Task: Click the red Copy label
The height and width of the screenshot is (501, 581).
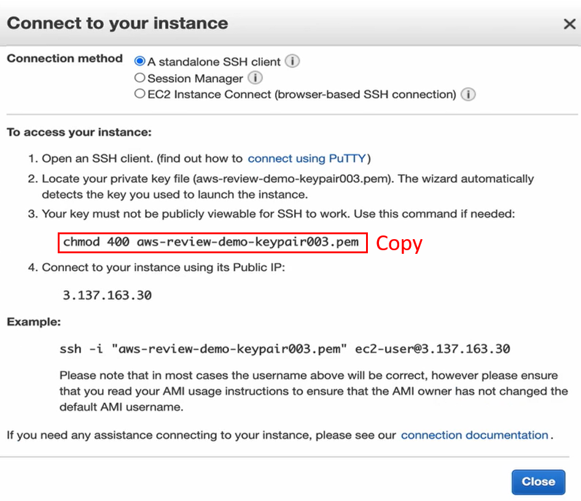Action: pyautogui.click(x=399, y=243)
